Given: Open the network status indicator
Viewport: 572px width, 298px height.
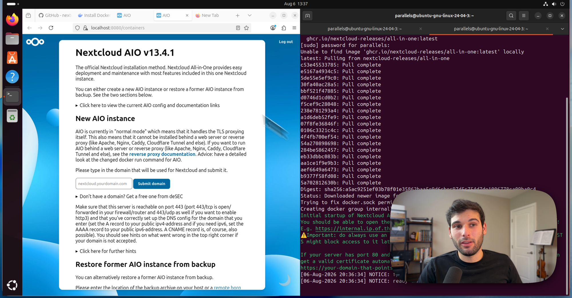Looking at the screenshot, I should 546,4.
